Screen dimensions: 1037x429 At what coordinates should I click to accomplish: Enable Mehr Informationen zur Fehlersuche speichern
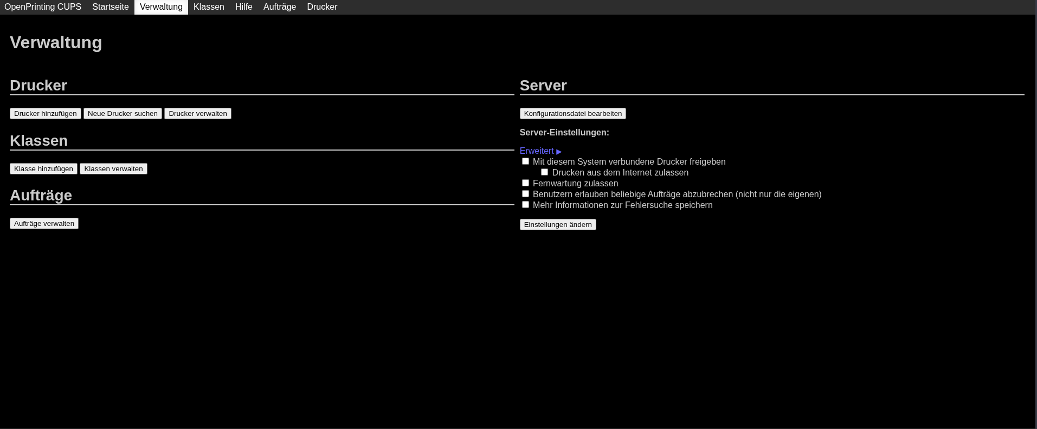coord(525,205)
